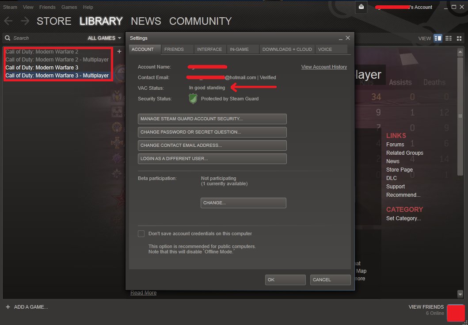Click Login as a Different User

[x=212, y=159]
